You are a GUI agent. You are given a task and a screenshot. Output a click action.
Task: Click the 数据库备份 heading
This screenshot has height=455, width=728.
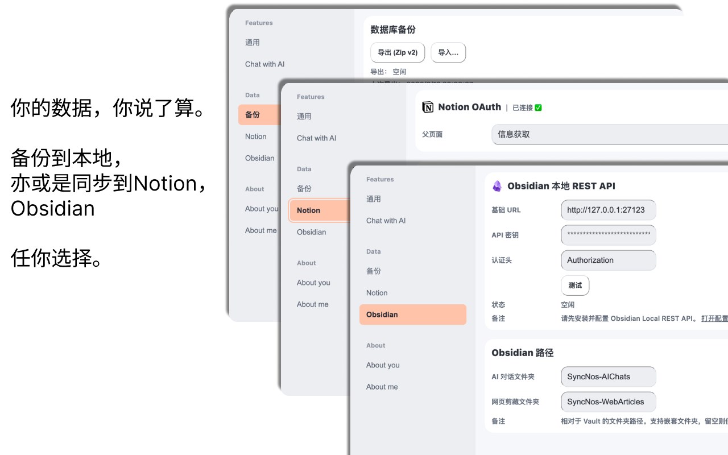click(x=393, y=30)
